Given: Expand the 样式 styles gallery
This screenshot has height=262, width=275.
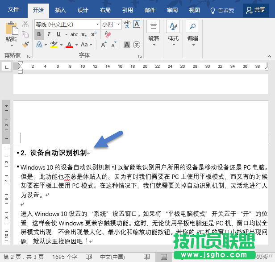Looking at the screenshot, I should click(x=173, y=33).
